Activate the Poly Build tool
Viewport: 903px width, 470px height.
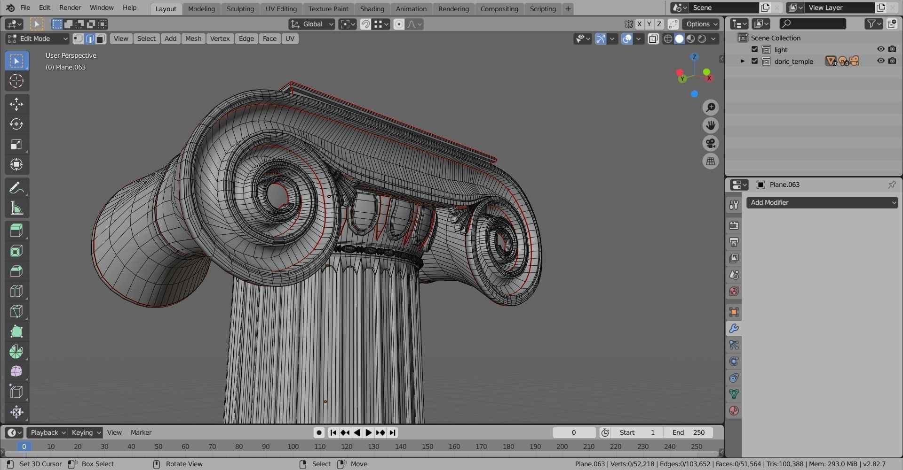(x=16, y=331)
